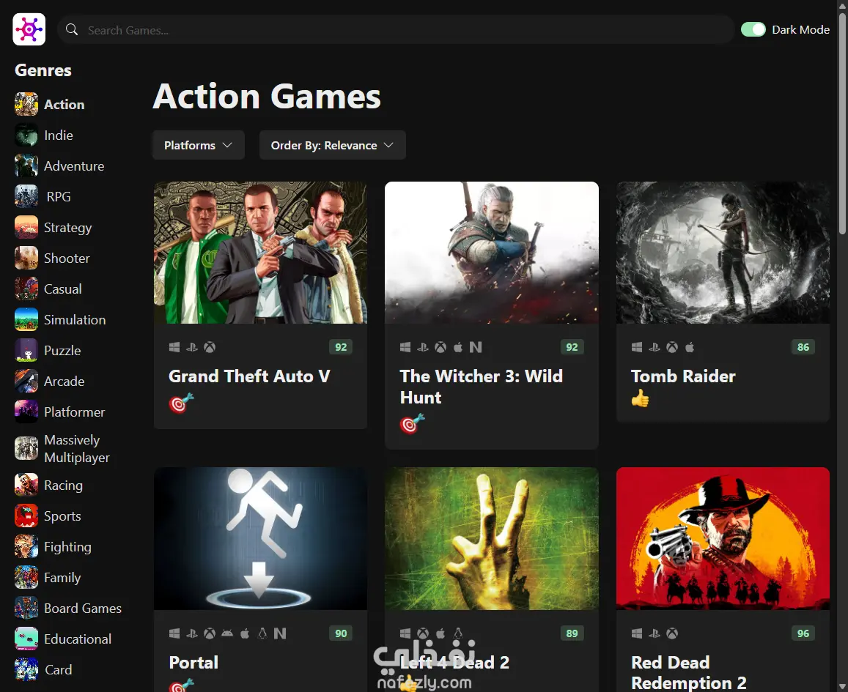This screenshot has width=848, height=692.
Task: Open the Platforms dropdown
Action: click(199, 145)
